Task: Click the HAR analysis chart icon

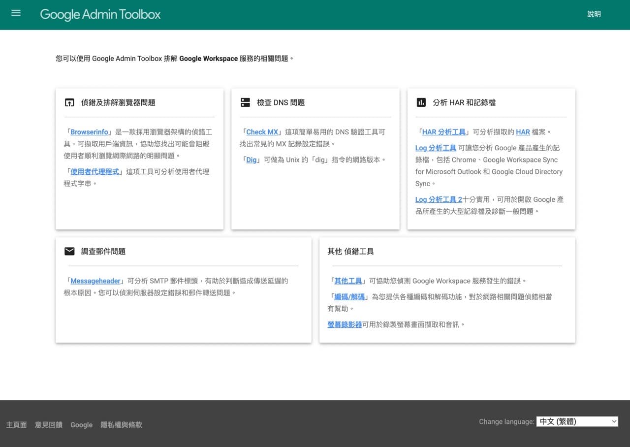Action: pos(421,102)
